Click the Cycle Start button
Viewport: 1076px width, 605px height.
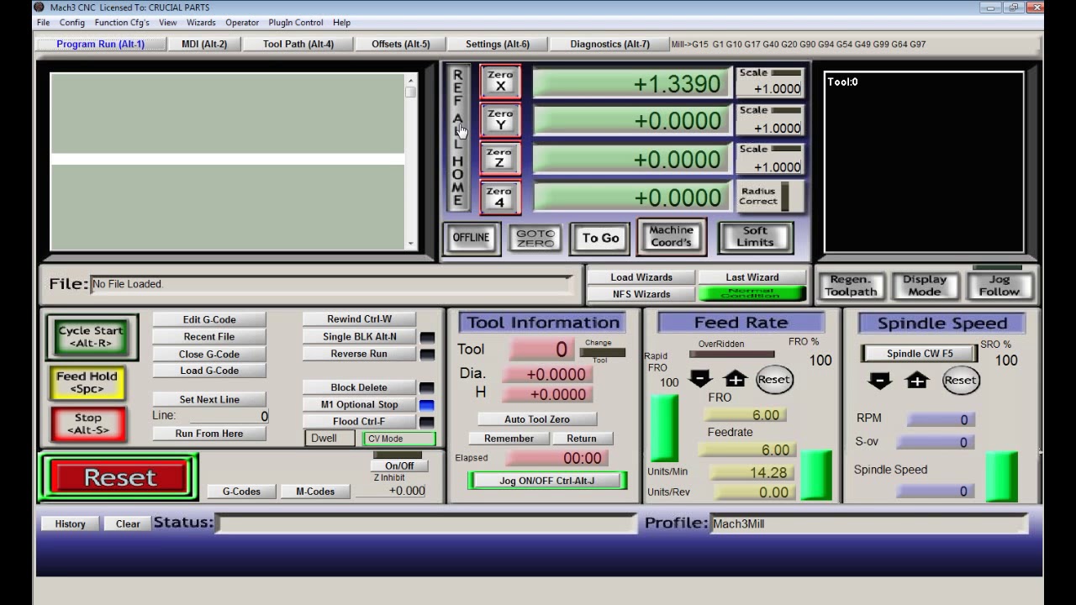pos(91,337)
